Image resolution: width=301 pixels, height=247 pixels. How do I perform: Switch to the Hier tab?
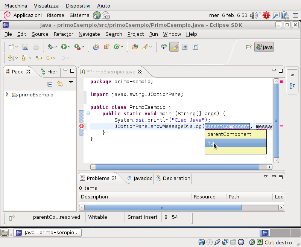(x=49, y=72)
